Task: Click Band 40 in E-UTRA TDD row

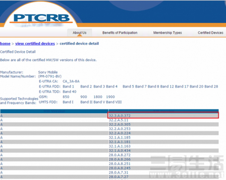Action: click(69, 92)
